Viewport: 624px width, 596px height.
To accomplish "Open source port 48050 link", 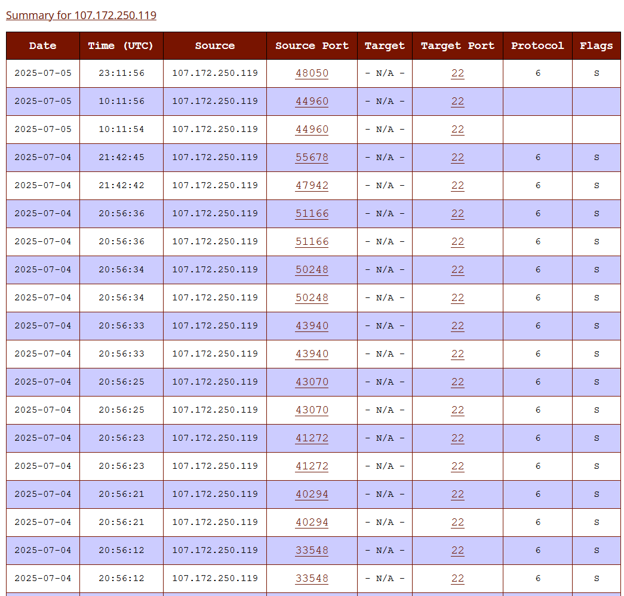I will pyautogui.click(x=312, y=73).
